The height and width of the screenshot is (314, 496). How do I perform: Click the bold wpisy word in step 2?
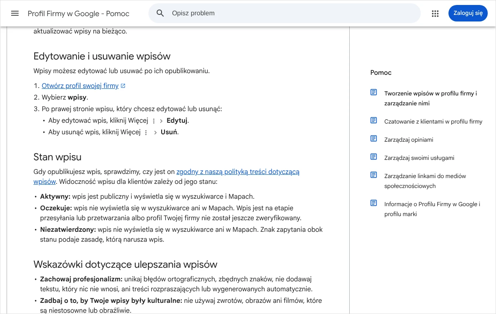point(77,98)
